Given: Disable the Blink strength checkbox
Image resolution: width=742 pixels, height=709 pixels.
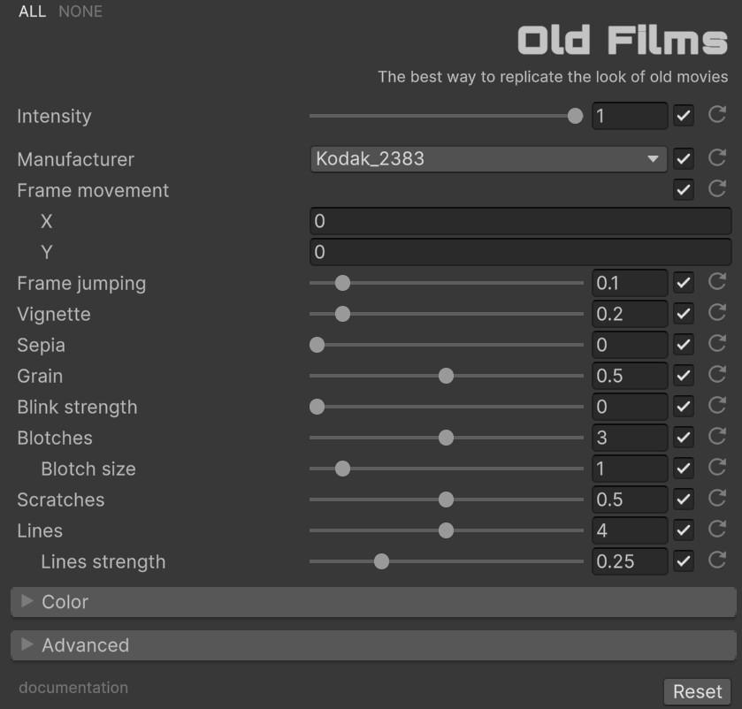Looking at the screenshot, I should 683,407.
